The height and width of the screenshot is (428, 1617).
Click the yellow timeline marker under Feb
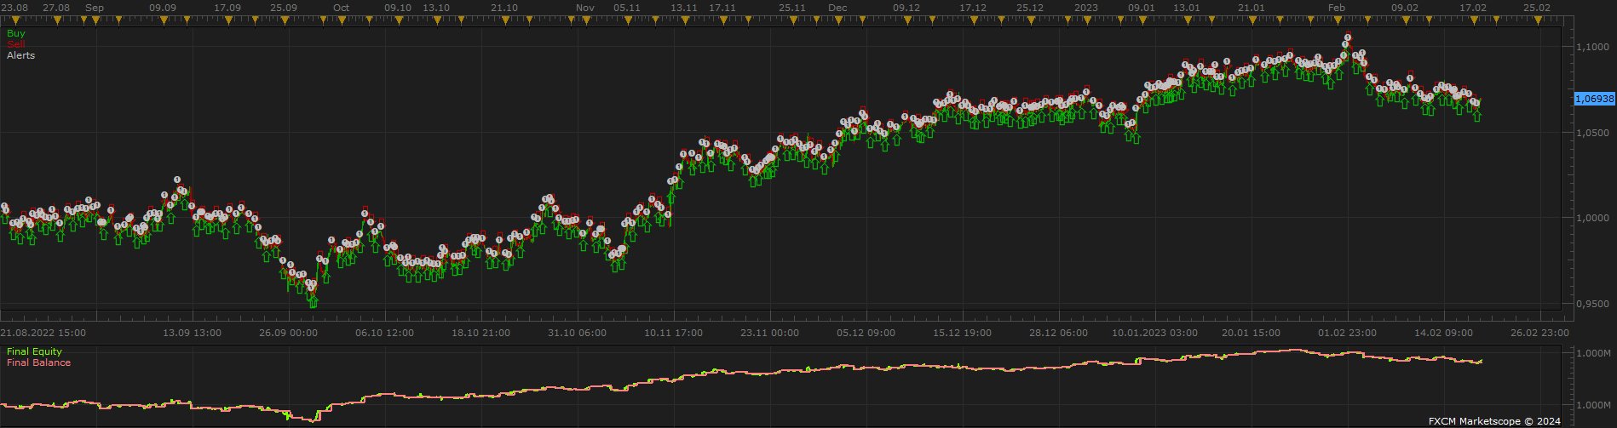click(x=1336, y=20)
